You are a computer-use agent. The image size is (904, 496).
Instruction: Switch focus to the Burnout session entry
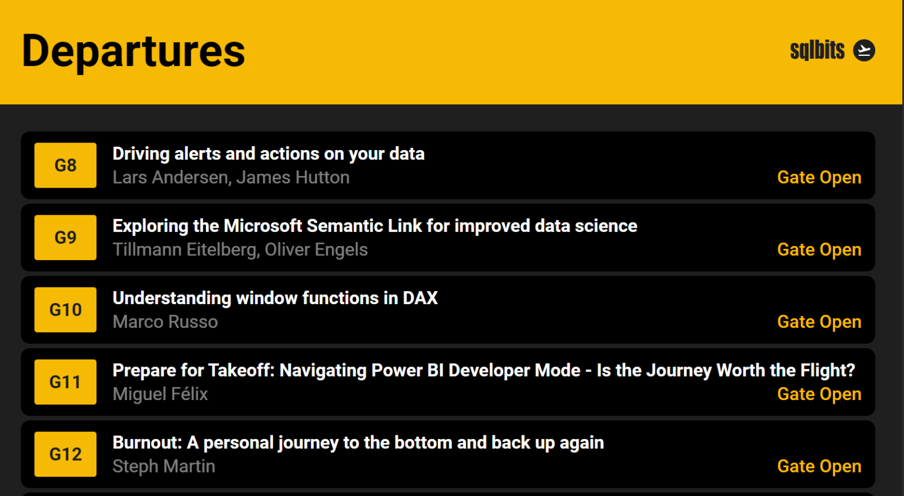click(x=358, y=442)
